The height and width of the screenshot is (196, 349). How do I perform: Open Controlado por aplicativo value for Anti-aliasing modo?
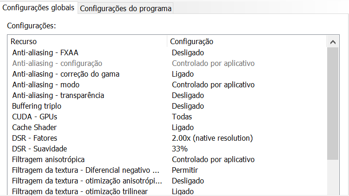pos(213,85)
